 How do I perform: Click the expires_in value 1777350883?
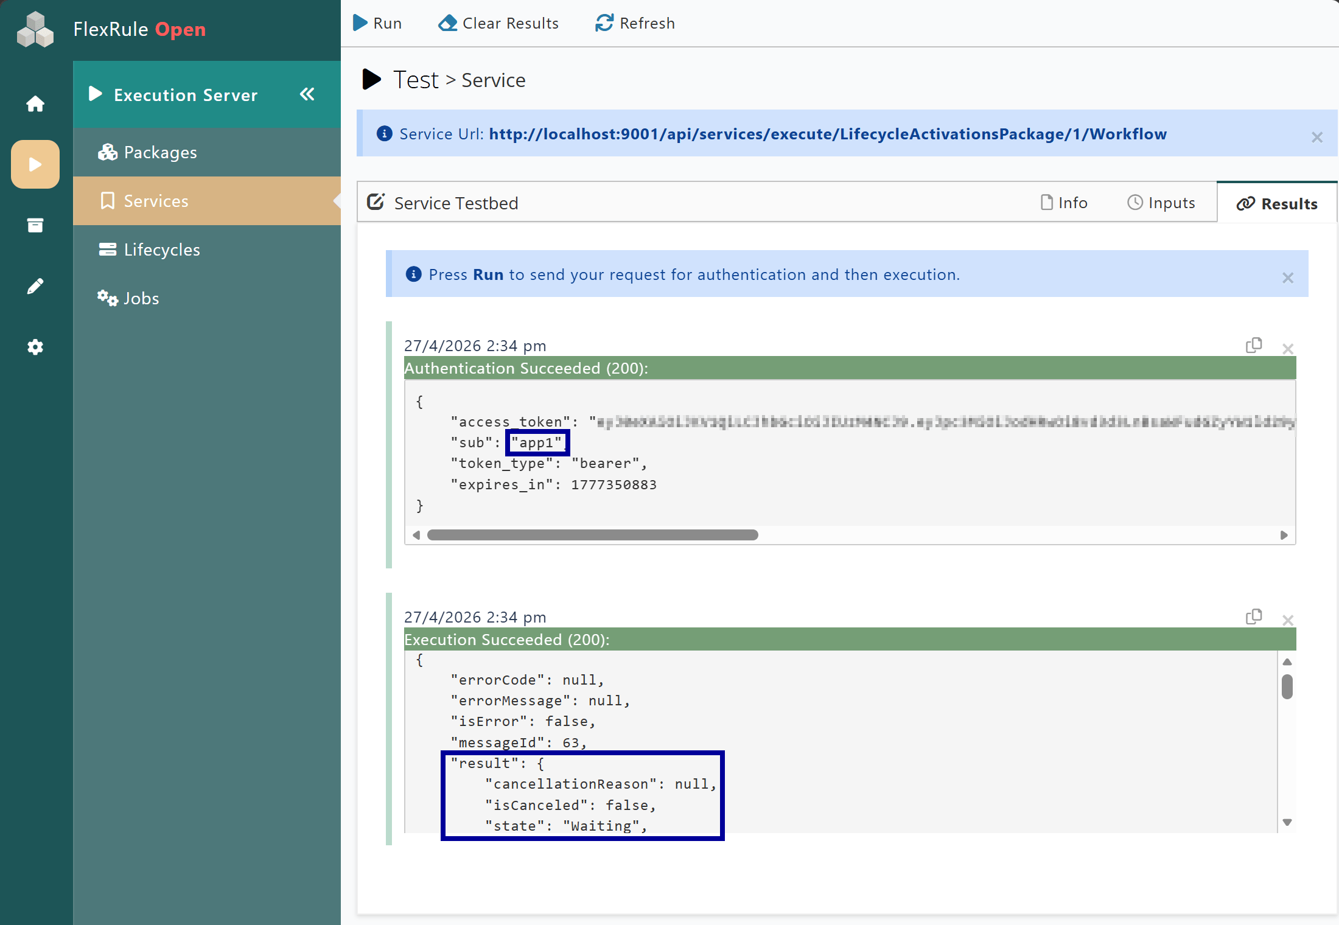[614, 484]
